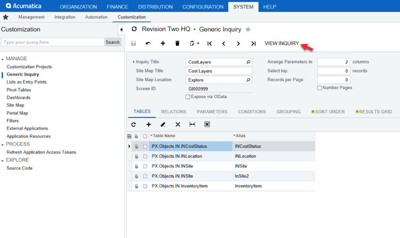Go to last inquiry record

253,44
